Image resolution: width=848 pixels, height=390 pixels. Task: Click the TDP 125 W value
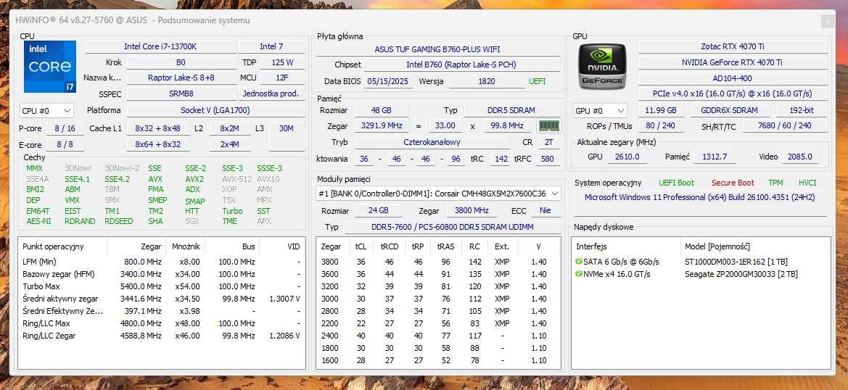282,62
